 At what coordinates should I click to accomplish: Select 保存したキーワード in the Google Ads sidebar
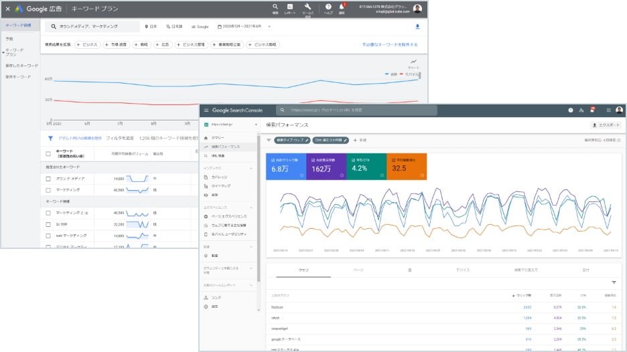tap(21, 66)
